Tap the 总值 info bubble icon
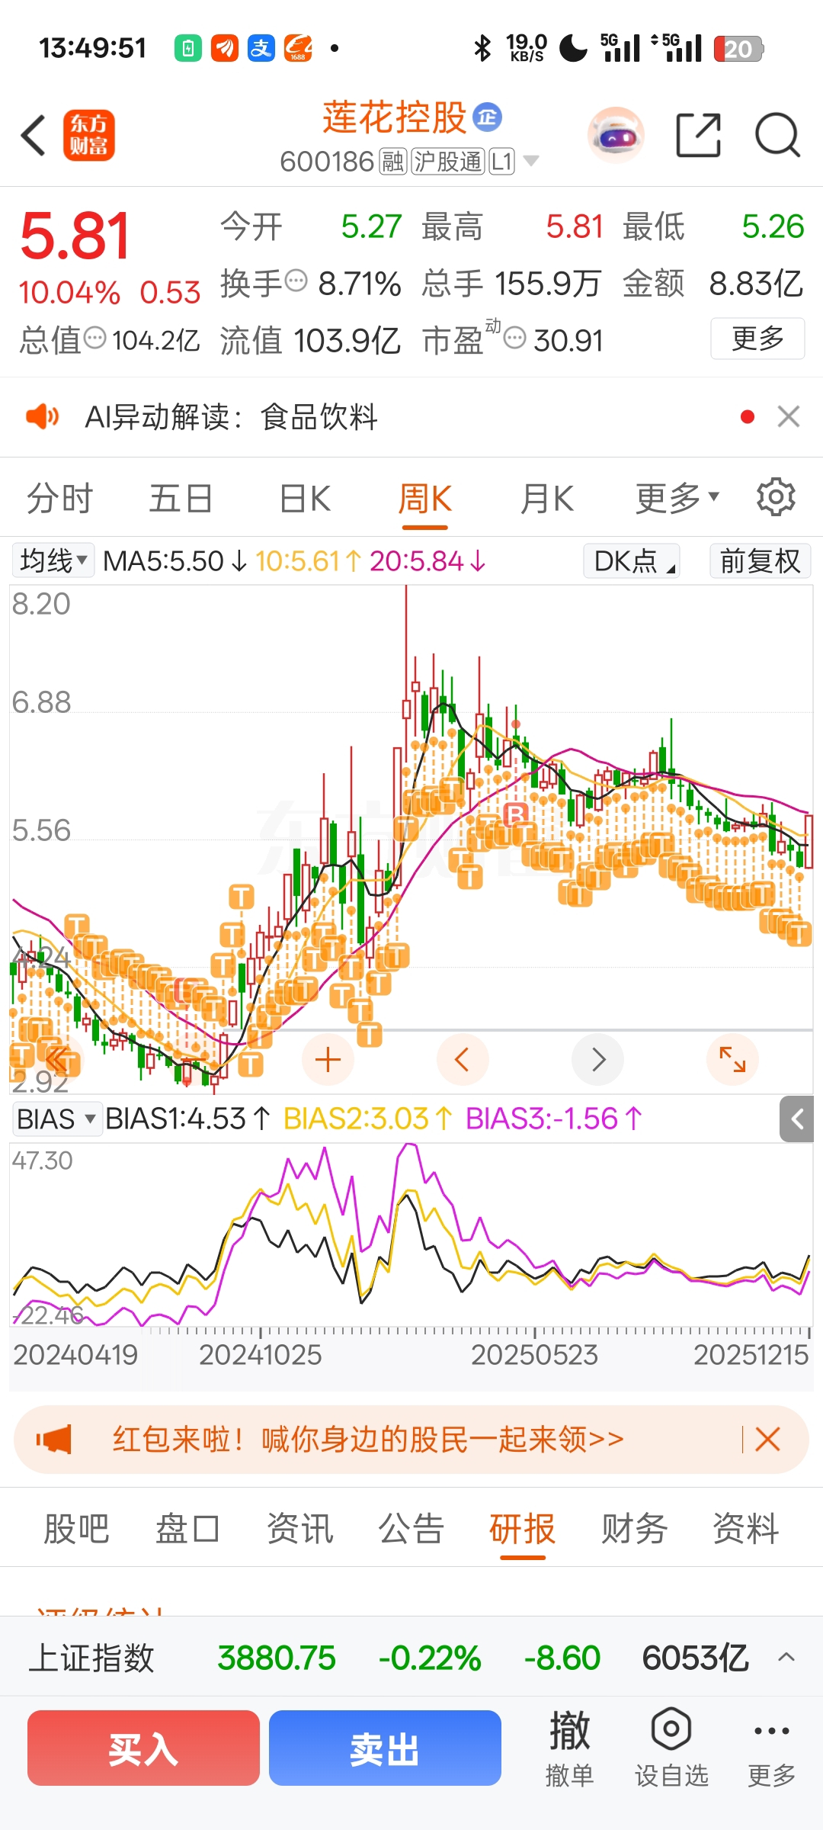Viewport: 823px width, 1830px height. click(94, 337)
